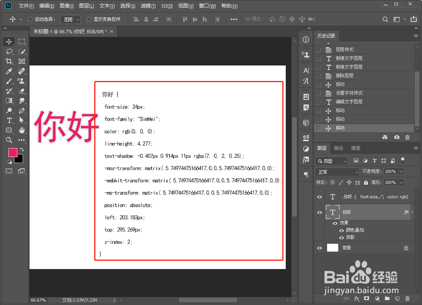This screenshot has width=422, height=305.
Task: Delete current history state trash icon
Action: (408, 137)
